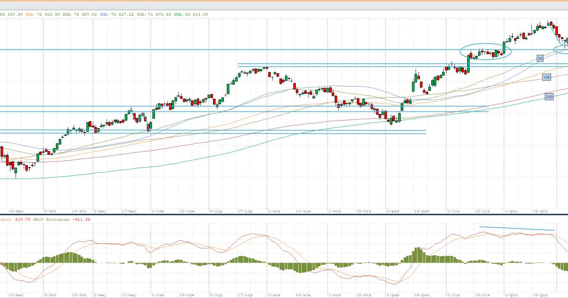
Task: Select the blue divergence trendline above MACD
Action: point(516,228)
